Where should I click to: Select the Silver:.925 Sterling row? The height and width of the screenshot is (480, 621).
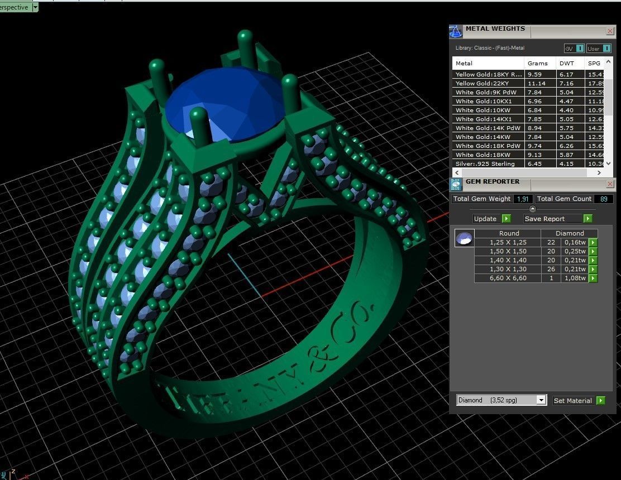[x=528, y=164]
